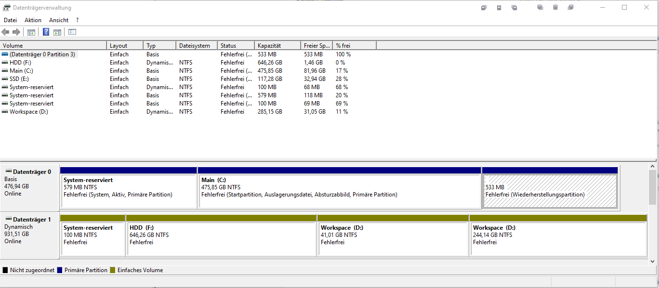
Task: Select the Workspace (D:) 244,14 GB block
Action: 558,236
